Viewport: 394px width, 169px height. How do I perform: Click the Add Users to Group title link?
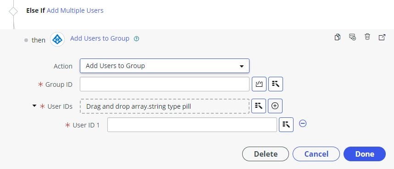click(100, 38)
